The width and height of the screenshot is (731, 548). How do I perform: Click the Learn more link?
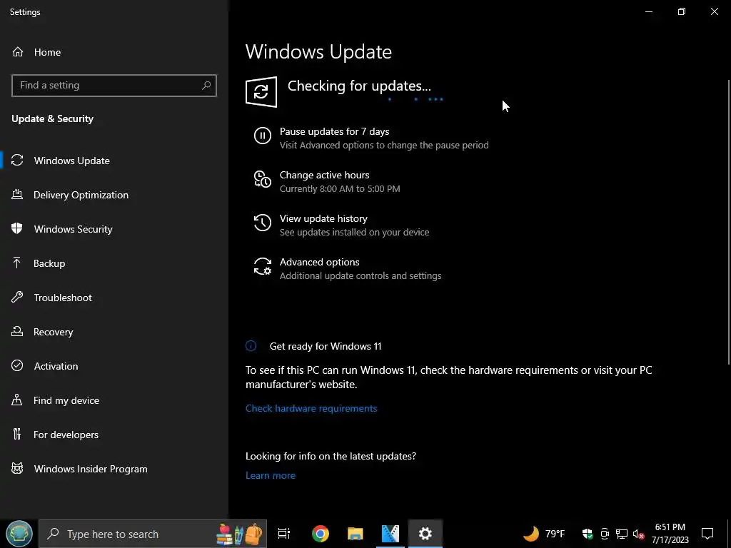271,475
